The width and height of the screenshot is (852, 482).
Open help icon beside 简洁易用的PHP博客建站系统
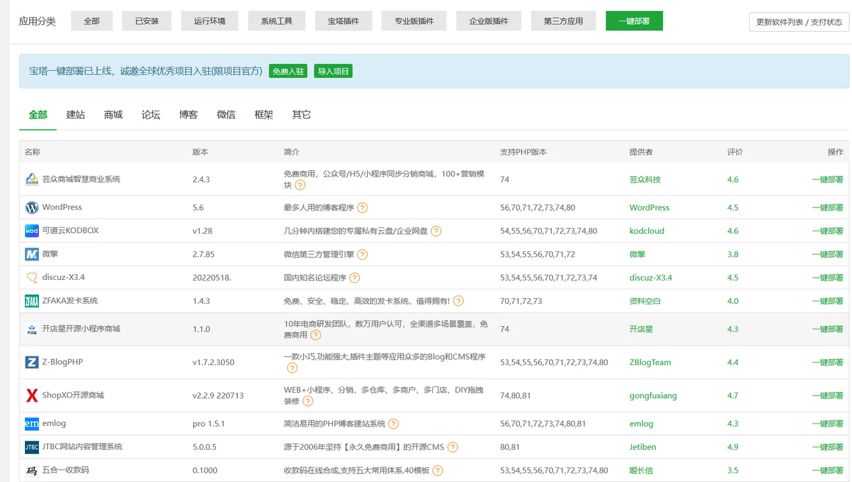[x=394, y=424]
